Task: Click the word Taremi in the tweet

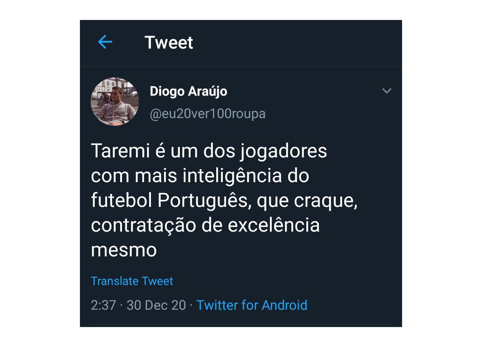Action: (120, 151)
